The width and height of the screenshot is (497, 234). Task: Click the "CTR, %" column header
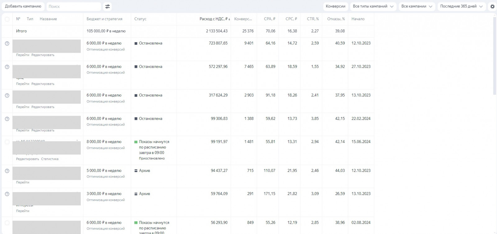click(313, 19)
